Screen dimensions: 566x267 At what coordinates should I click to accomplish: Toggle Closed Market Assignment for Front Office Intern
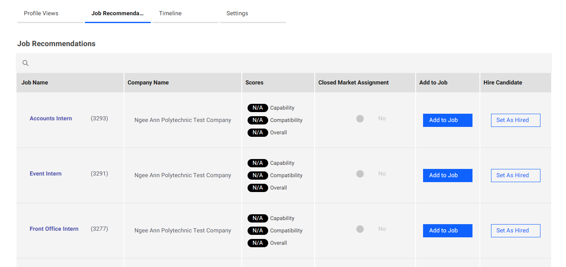(x=360, y=229)
